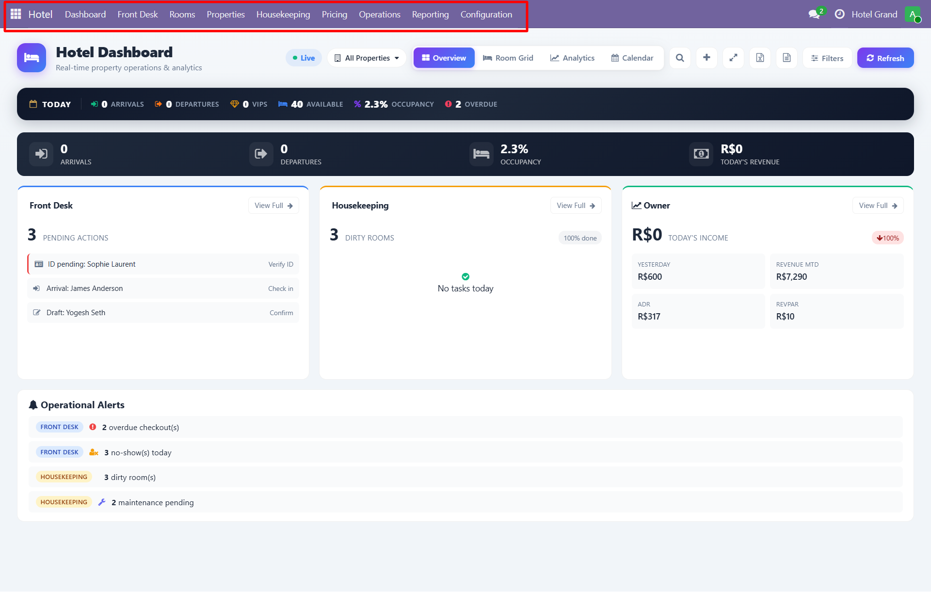Open the Filters panel
The width and height of the screenshot is (931, 592).
tap(827, 58)
